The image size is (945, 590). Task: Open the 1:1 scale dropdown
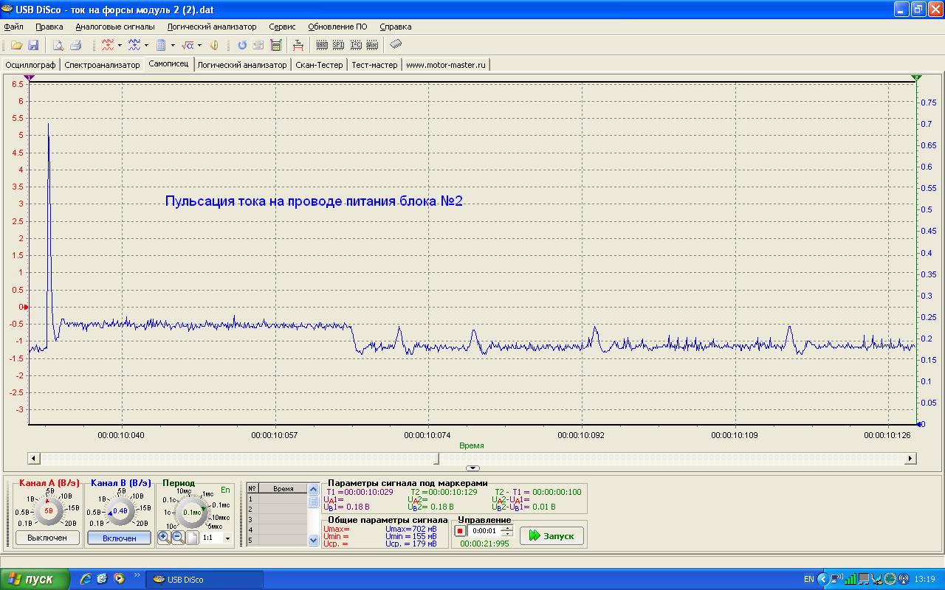(x=227, y=538)
